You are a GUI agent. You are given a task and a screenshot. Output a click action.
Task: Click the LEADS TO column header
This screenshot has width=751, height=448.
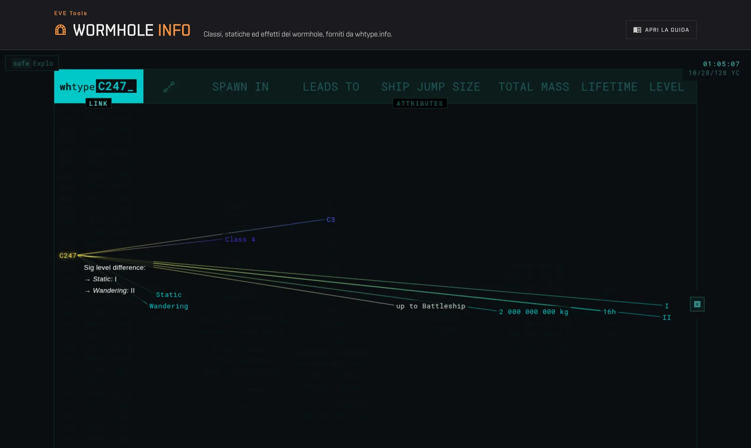point(331,87)
